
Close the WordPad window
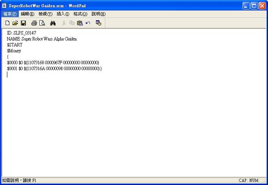pos(262,6)
